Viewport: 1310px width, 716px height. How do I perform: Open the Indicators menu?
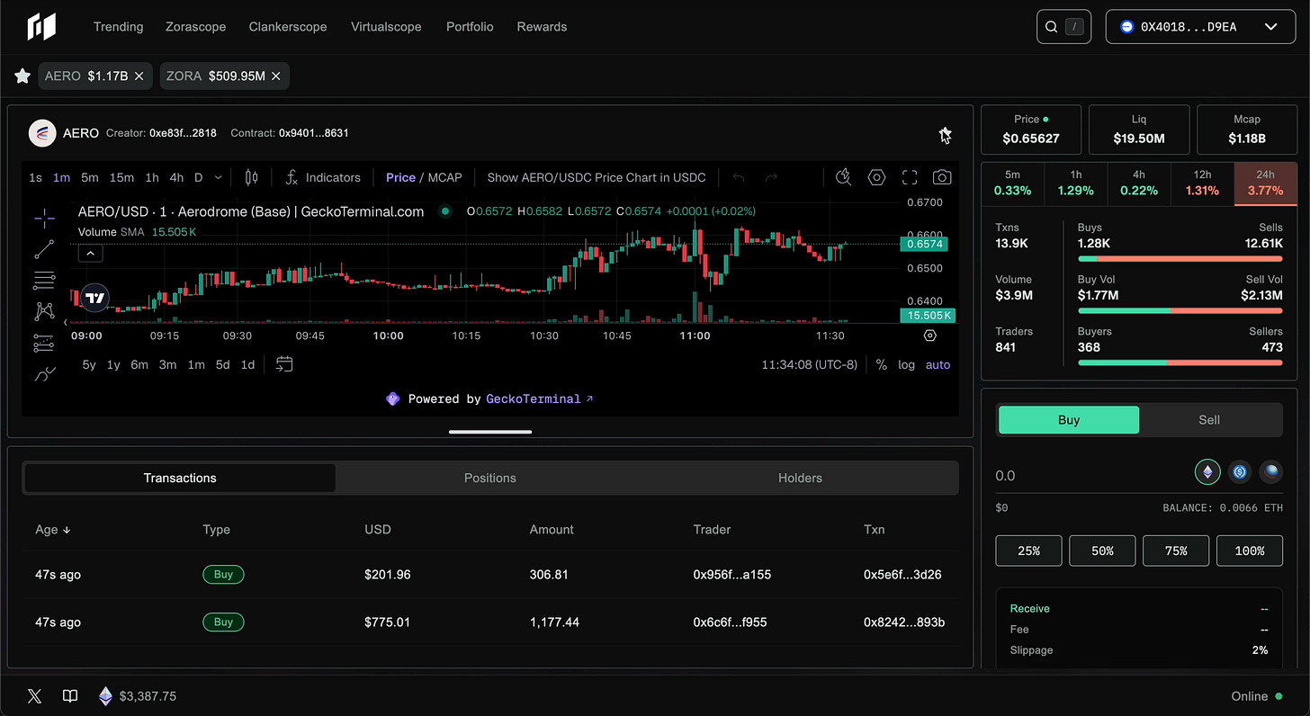(x=323, y=177)
